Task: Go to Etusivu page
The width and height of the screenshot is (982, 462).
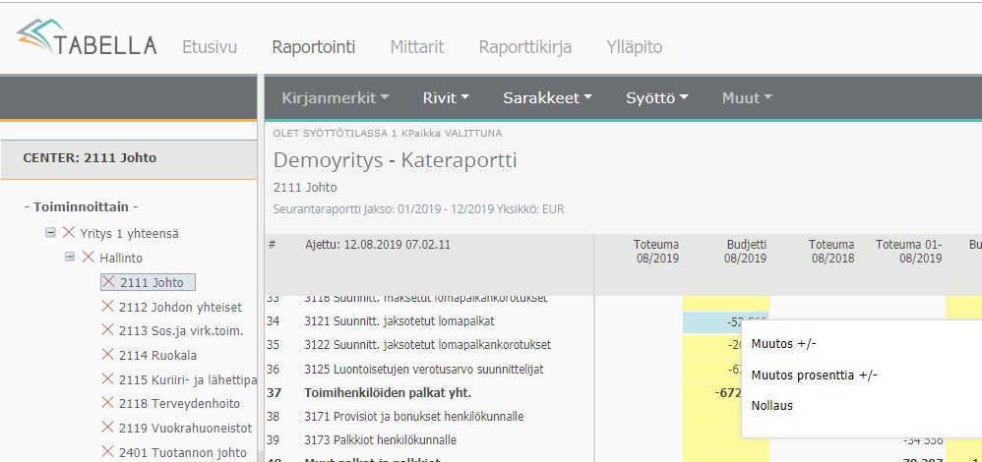Action: [210, 47]
